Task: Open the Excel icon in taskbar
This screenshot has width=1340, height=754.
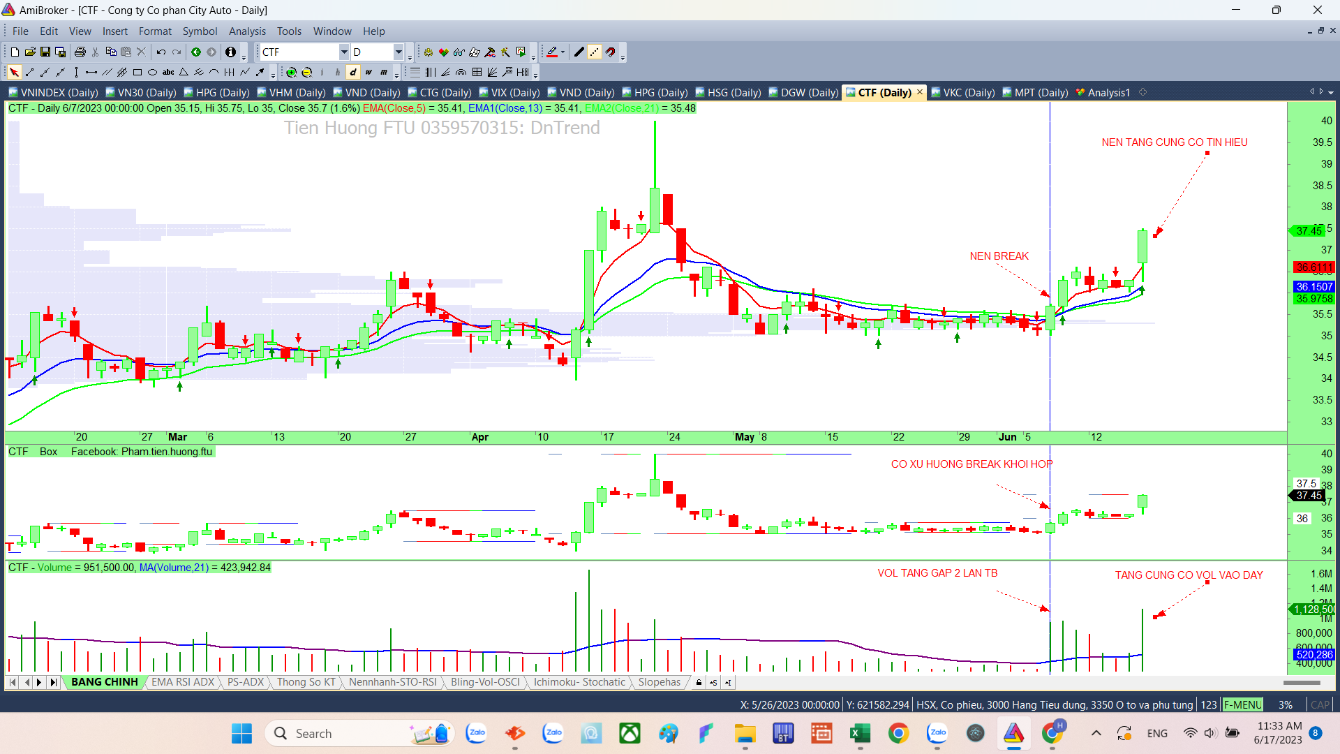Action: 859,733
